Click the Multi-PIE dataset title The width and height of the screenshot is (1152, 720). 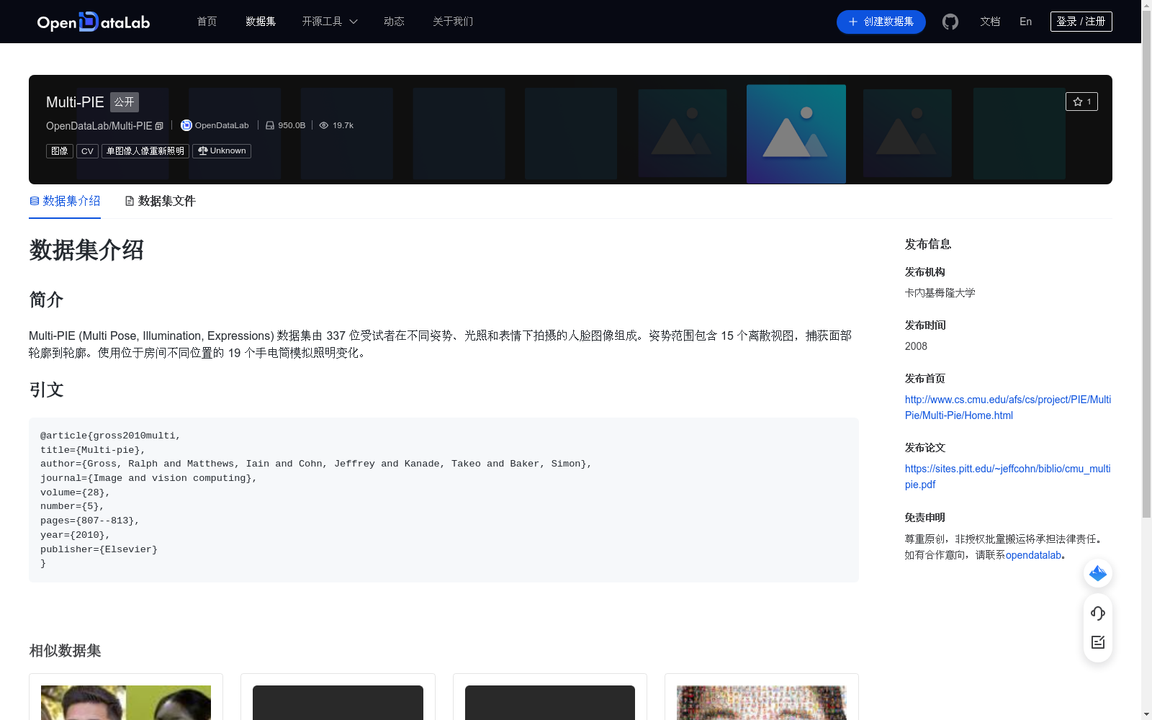(75, 102)
